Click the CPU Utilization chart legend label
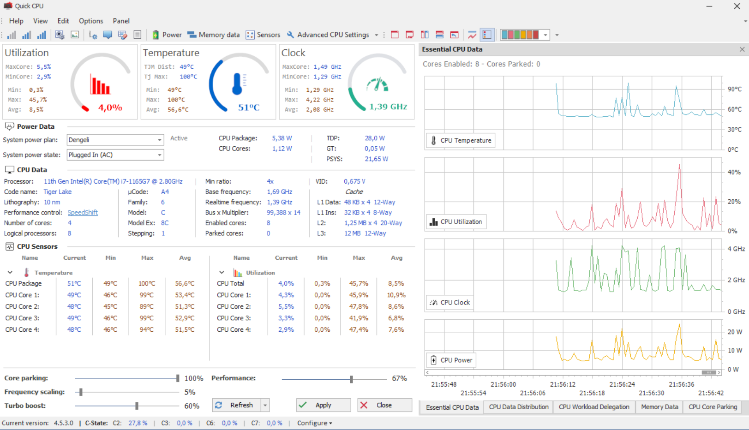Viewport: 749px width, 430px height. 456,222
